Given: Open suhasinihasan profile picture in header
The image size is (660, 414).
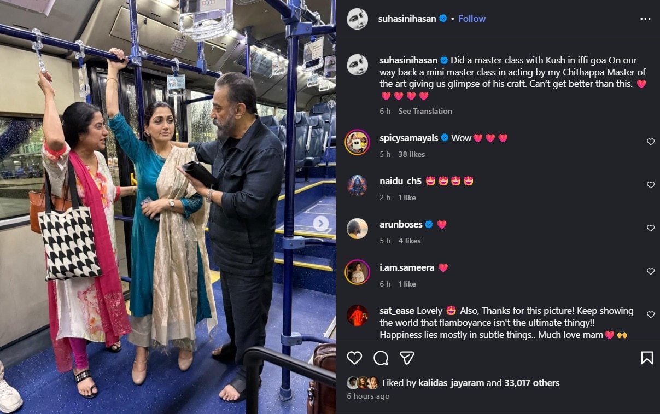Looking at the screenshot, I should point(357,19).
